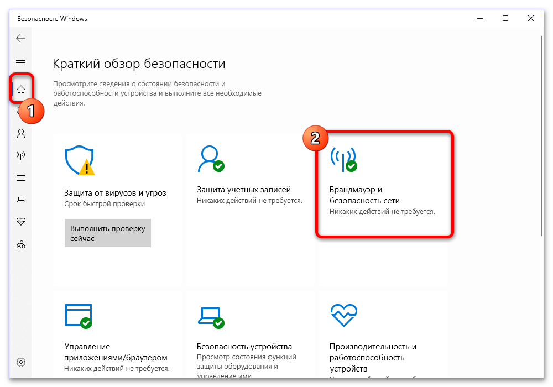Open Device security sidebar laptop icon
Screen dimensions: 553x387
(21, 200)
